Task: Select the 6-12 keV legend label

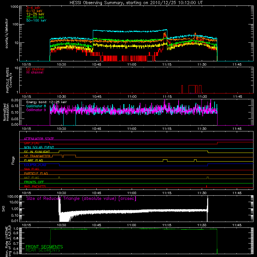Action: (x=34, y=11)
